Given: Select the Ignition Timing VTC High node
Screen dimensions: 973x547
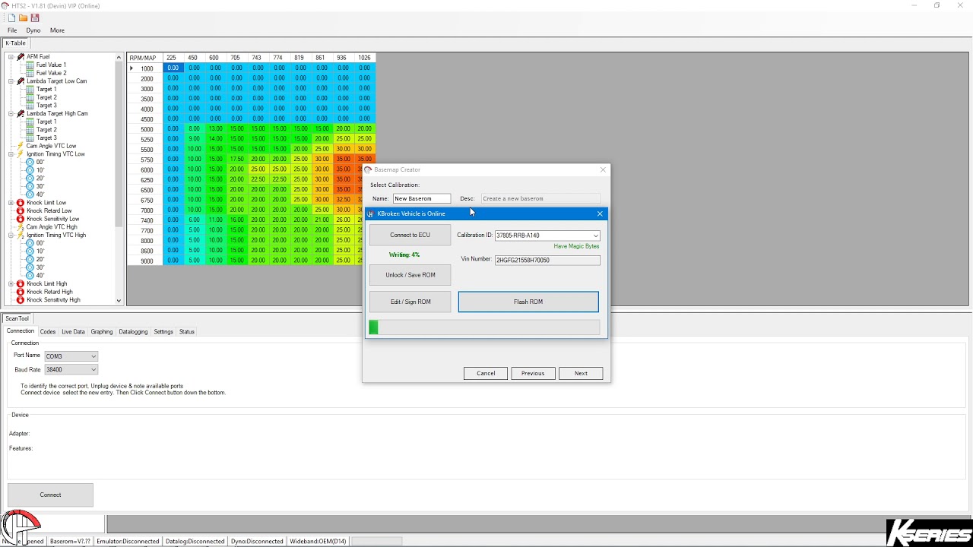Looking at the screenshot, I should click(x=56, y=236).
